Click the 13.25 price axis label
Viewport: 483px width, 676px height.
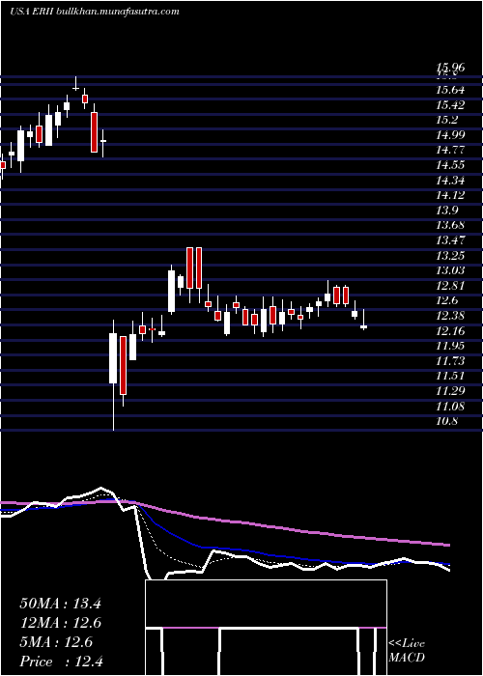tap(450, 255)
